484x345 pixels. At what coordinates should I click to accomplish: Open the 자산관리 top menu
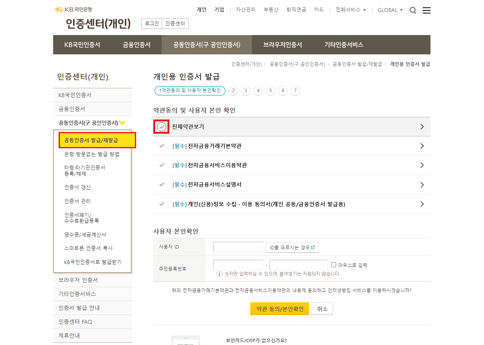246,10
